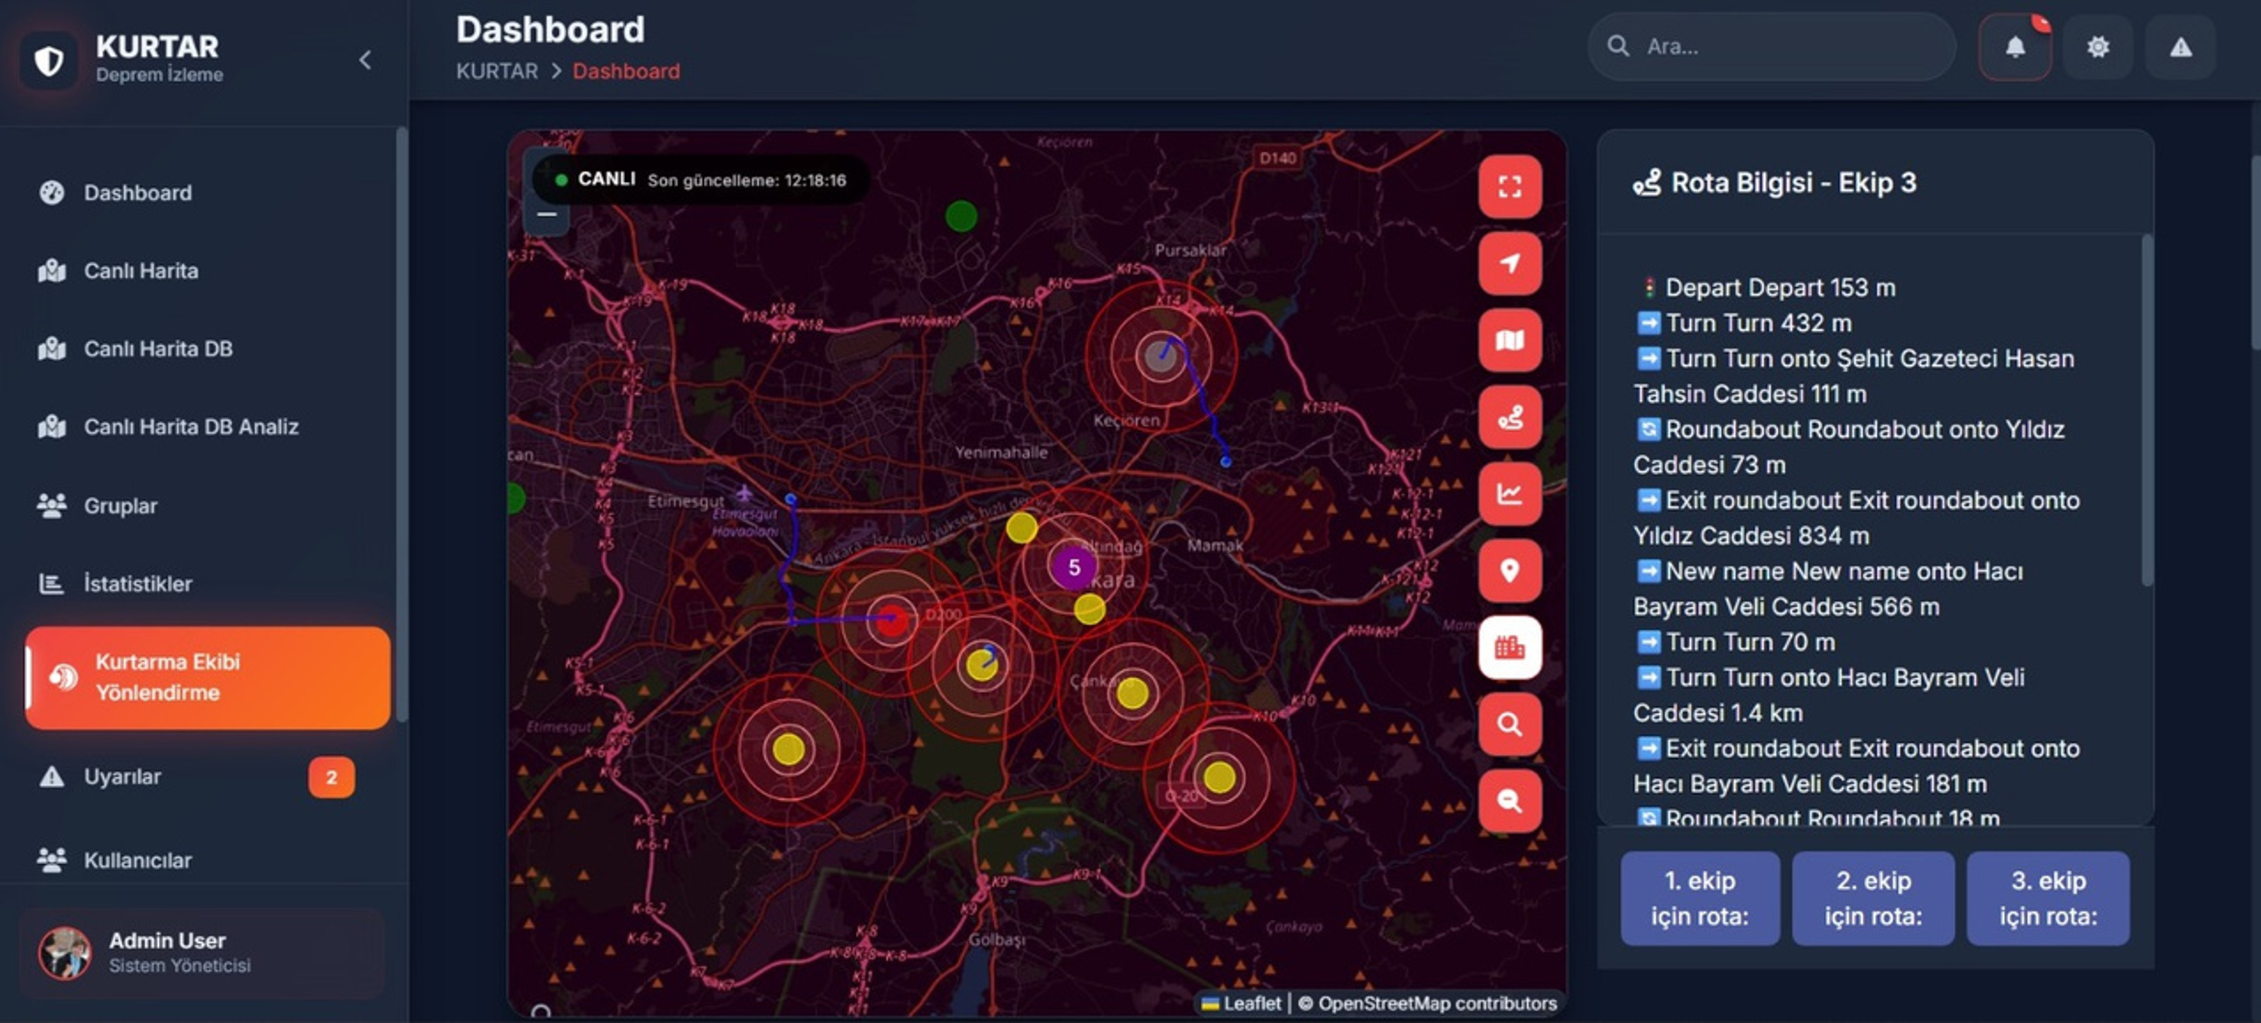Click the route icon map button
2261x1023 pixels.
point(1509,417)
